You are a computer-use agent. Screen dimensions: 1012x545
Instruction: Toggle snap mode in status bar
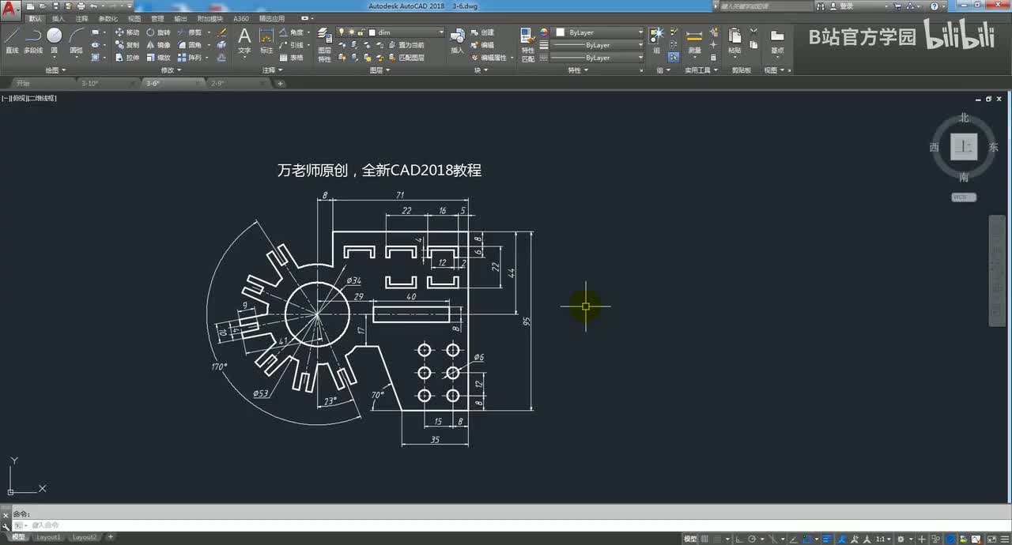click(x=716, y=538)
